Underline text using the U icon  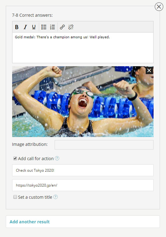[34, 27]
